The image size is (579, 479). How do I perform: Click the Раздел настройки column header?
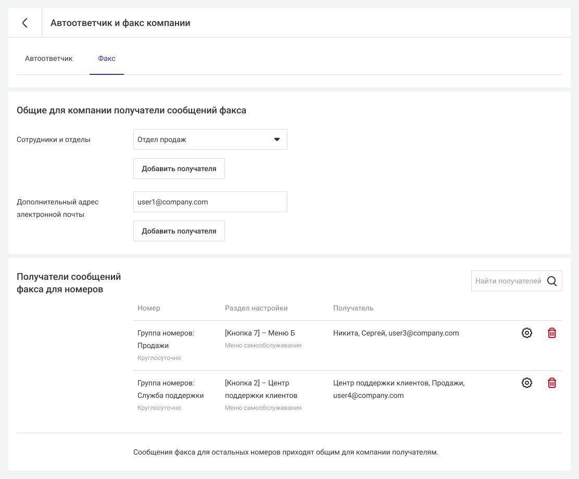point(256,308)
